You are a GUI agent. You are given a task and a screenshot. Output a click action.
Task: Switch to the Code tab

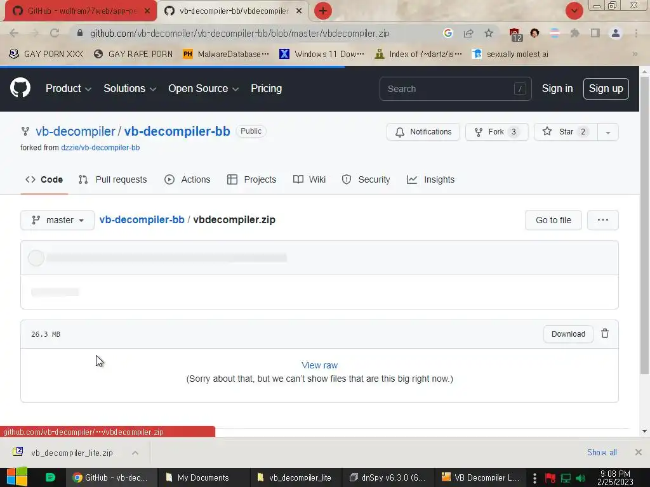[44, 179]
